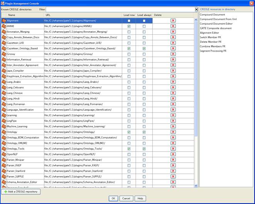Click Add a CREOLE repository button

(21, 192)
